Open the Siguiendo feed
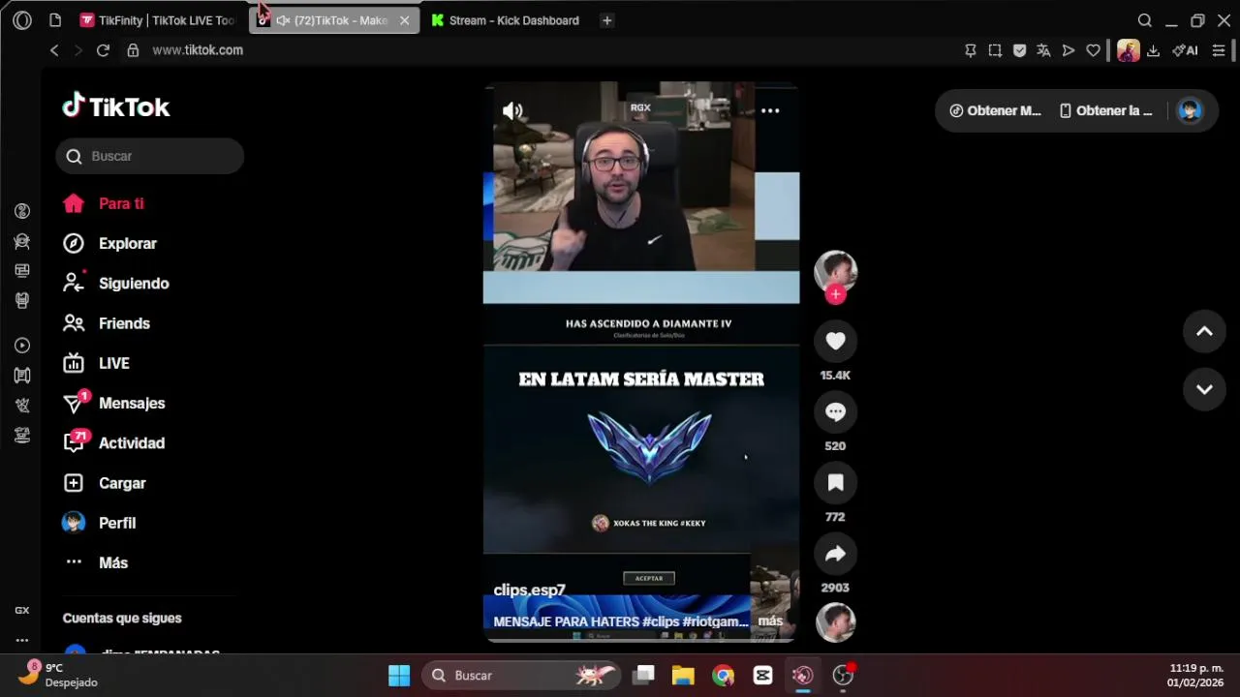 [116, 284]
